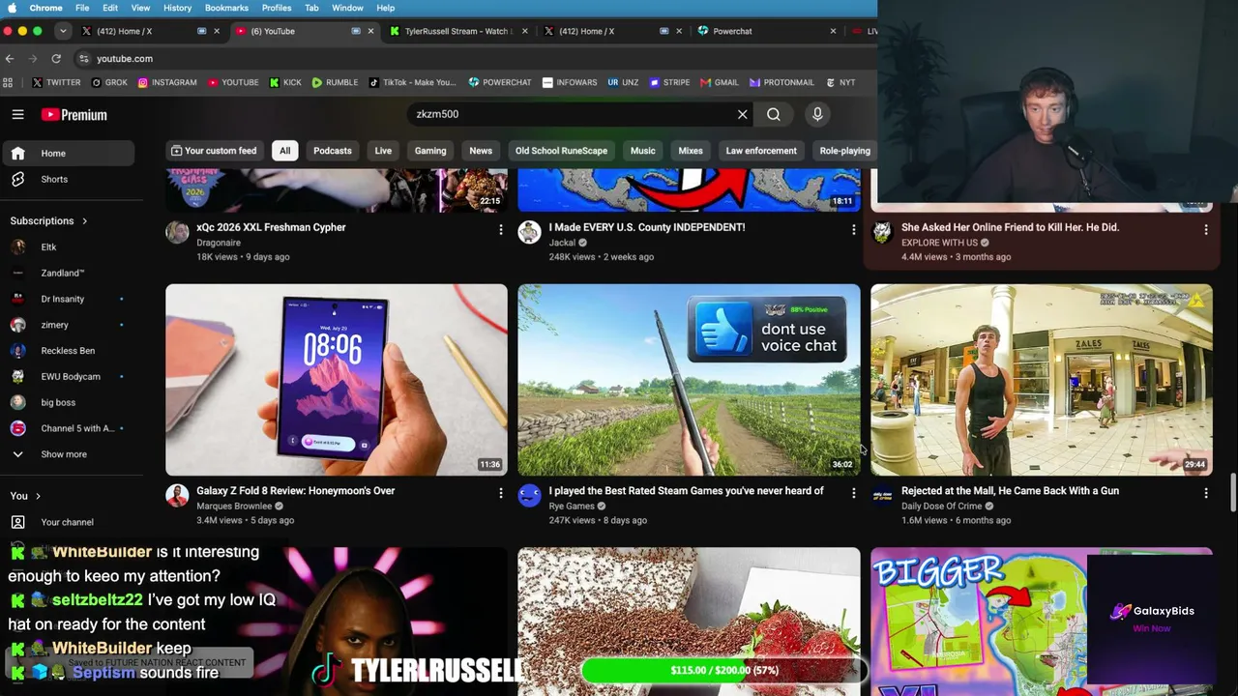Open more options for xQc 2026 XXL Freshman Cypher
1238x696 pixels.
pyautogui.click(x=500, y=229)
